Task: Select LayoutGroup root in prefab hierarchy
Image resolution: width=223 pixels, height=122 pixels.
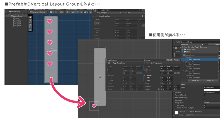Action: (17, 16)
